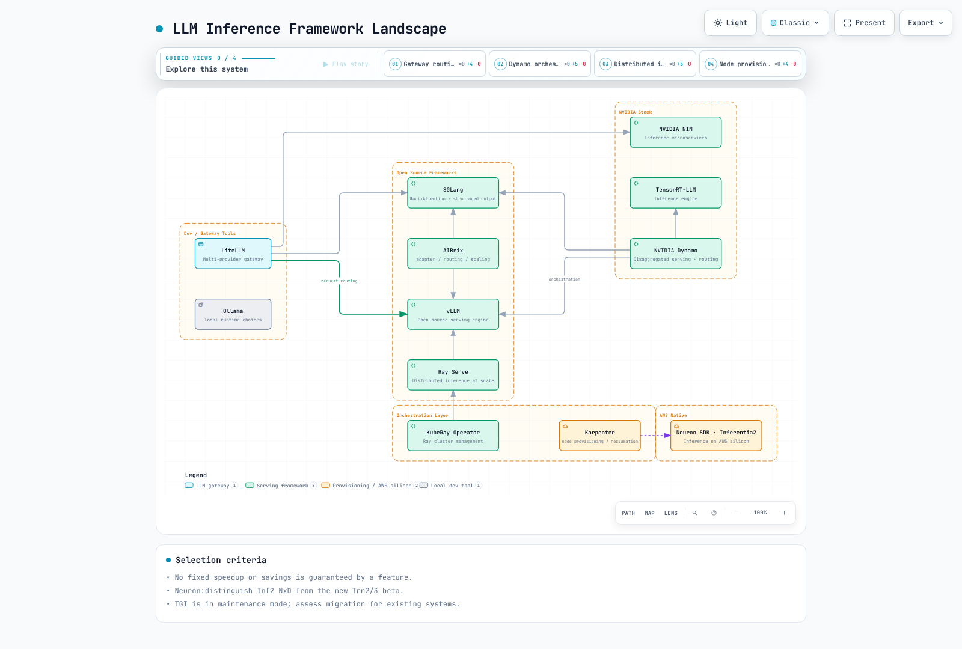Click the Ollama node
Screen dimensions: 962x649
tap(233, 314)
